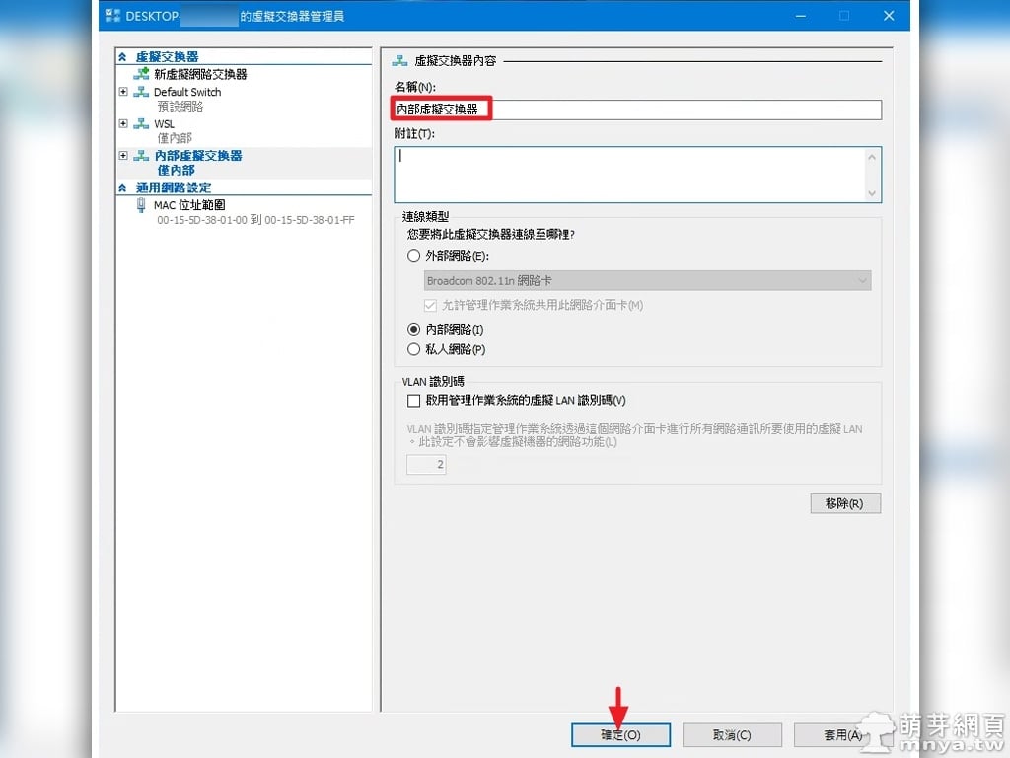Click the 取消 button
Screen dimensions: 1010x758
(x=732, y=735)
